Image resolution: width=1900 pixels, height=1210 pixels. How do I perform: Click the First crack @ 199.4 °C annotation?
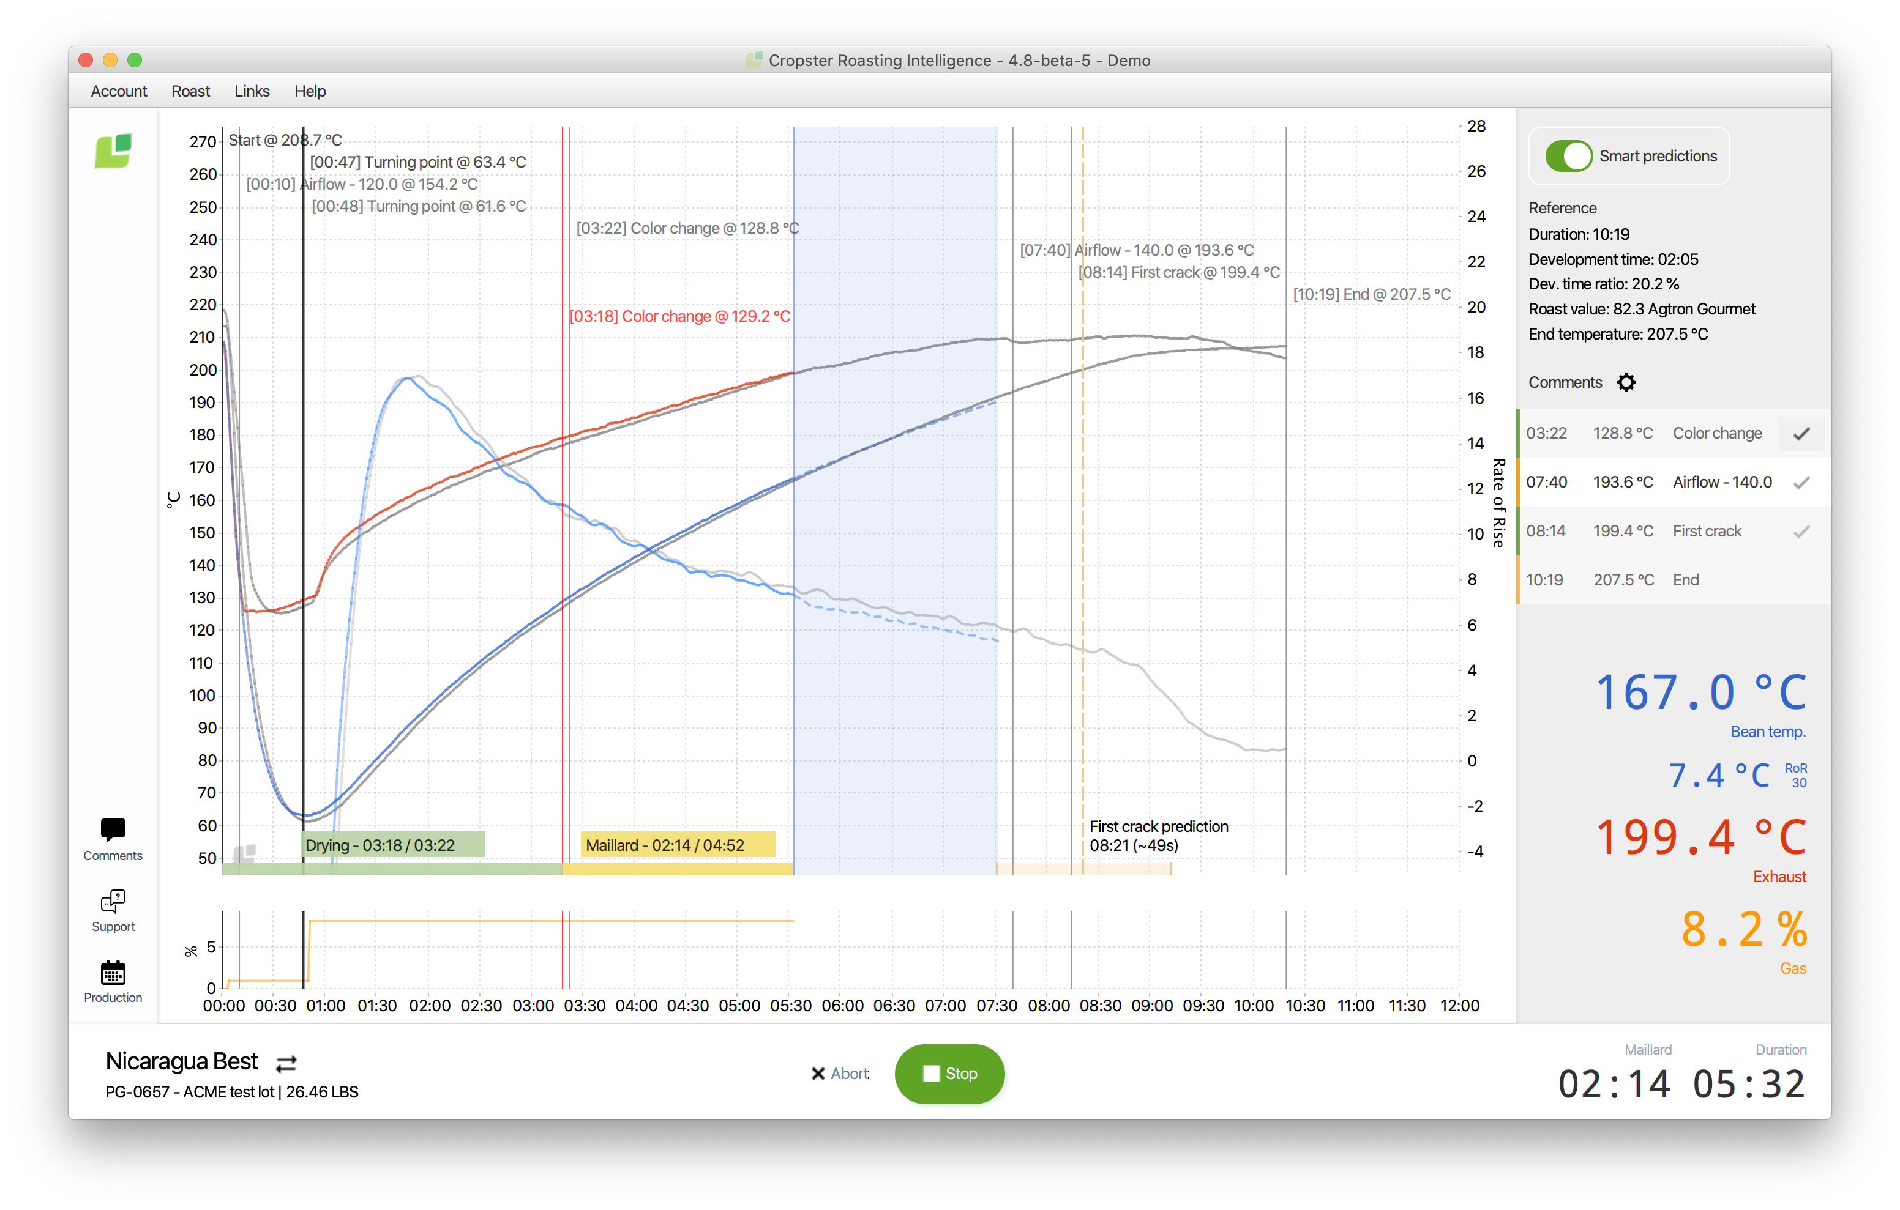(1179, 272)
